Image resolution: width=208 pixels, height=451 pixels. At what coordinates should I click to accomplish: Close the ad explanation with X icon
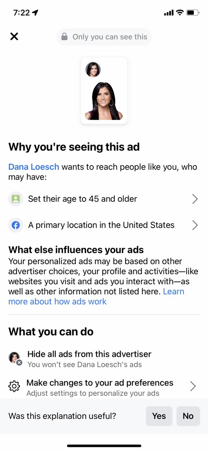[x=14, y=36]
